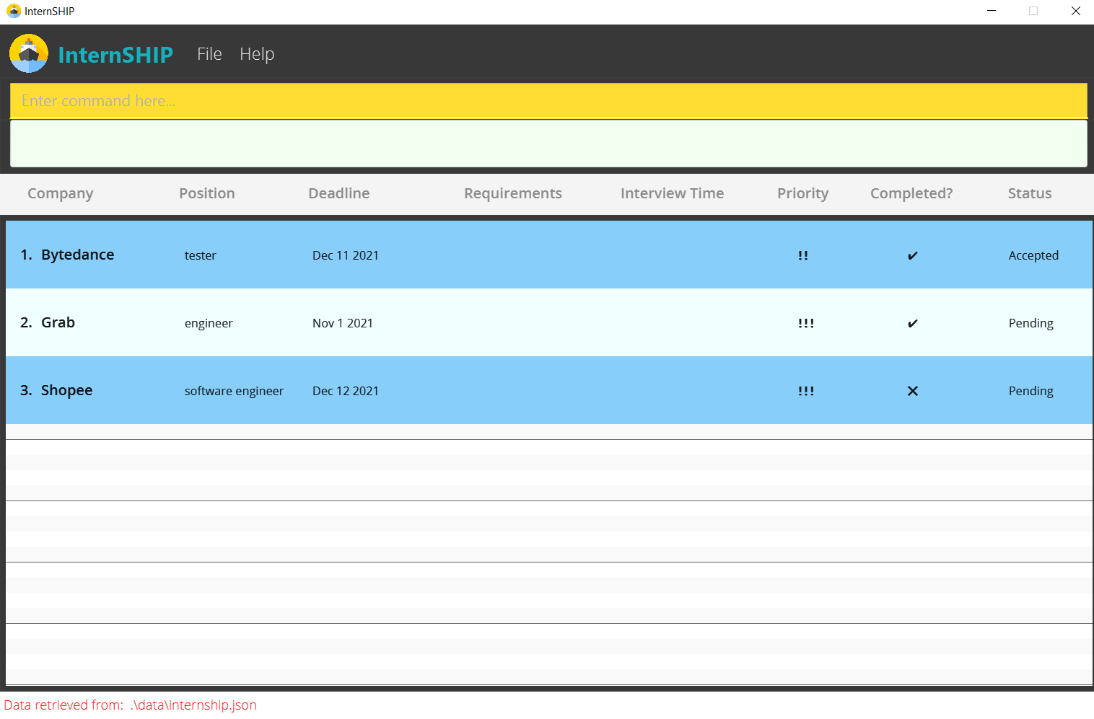Click the completed checkmark for Bytedance
1094x719 pixels.
913,255
